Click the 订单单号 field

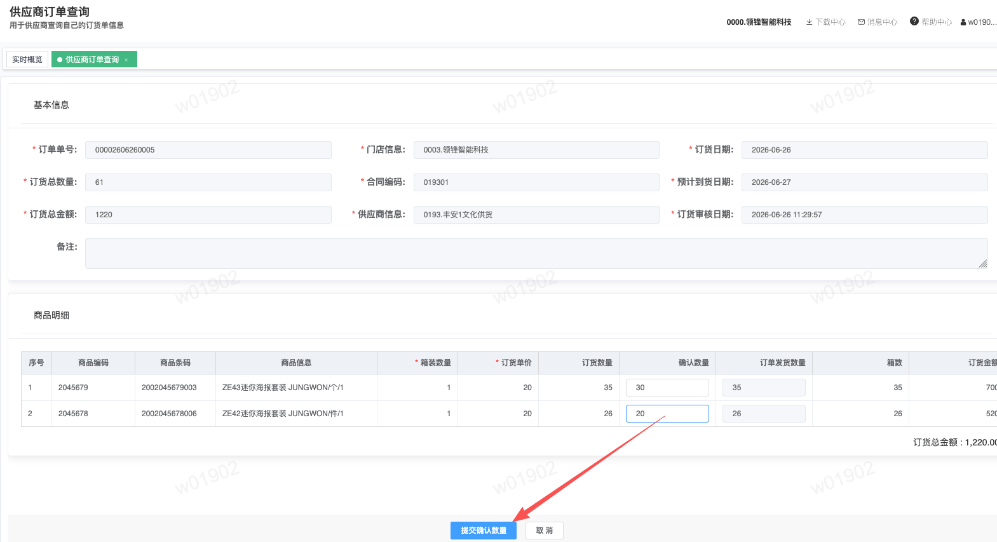tap(208, 150)
